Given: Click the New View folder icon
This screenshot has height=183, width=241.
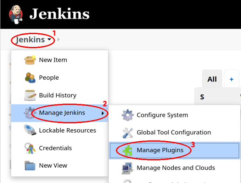Looking at the screenshot, I should 30,165.
